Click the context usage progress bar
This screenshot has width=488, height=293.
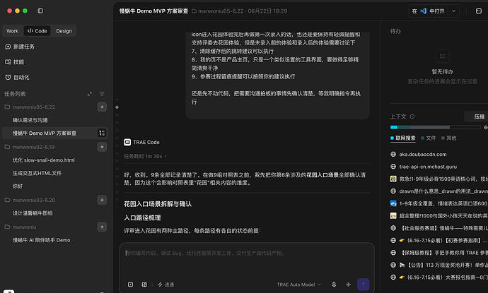pyautogui.click(x=436, y=127)
